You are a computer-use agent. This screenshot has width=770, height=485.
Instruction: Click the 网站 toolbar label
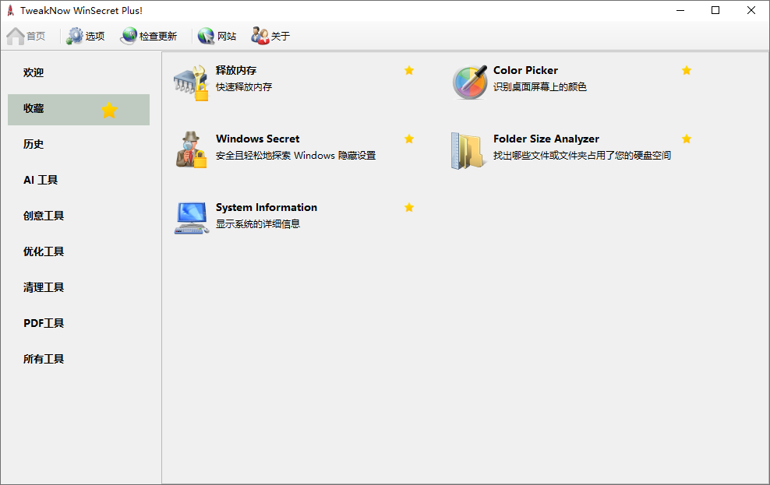(226, 37)
